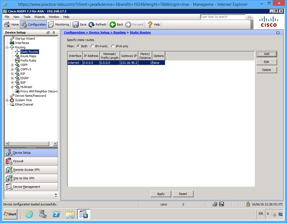Refresh the ASDM device configuration
The height and width of the screenshot is (223, 287).
coord(97,24)
